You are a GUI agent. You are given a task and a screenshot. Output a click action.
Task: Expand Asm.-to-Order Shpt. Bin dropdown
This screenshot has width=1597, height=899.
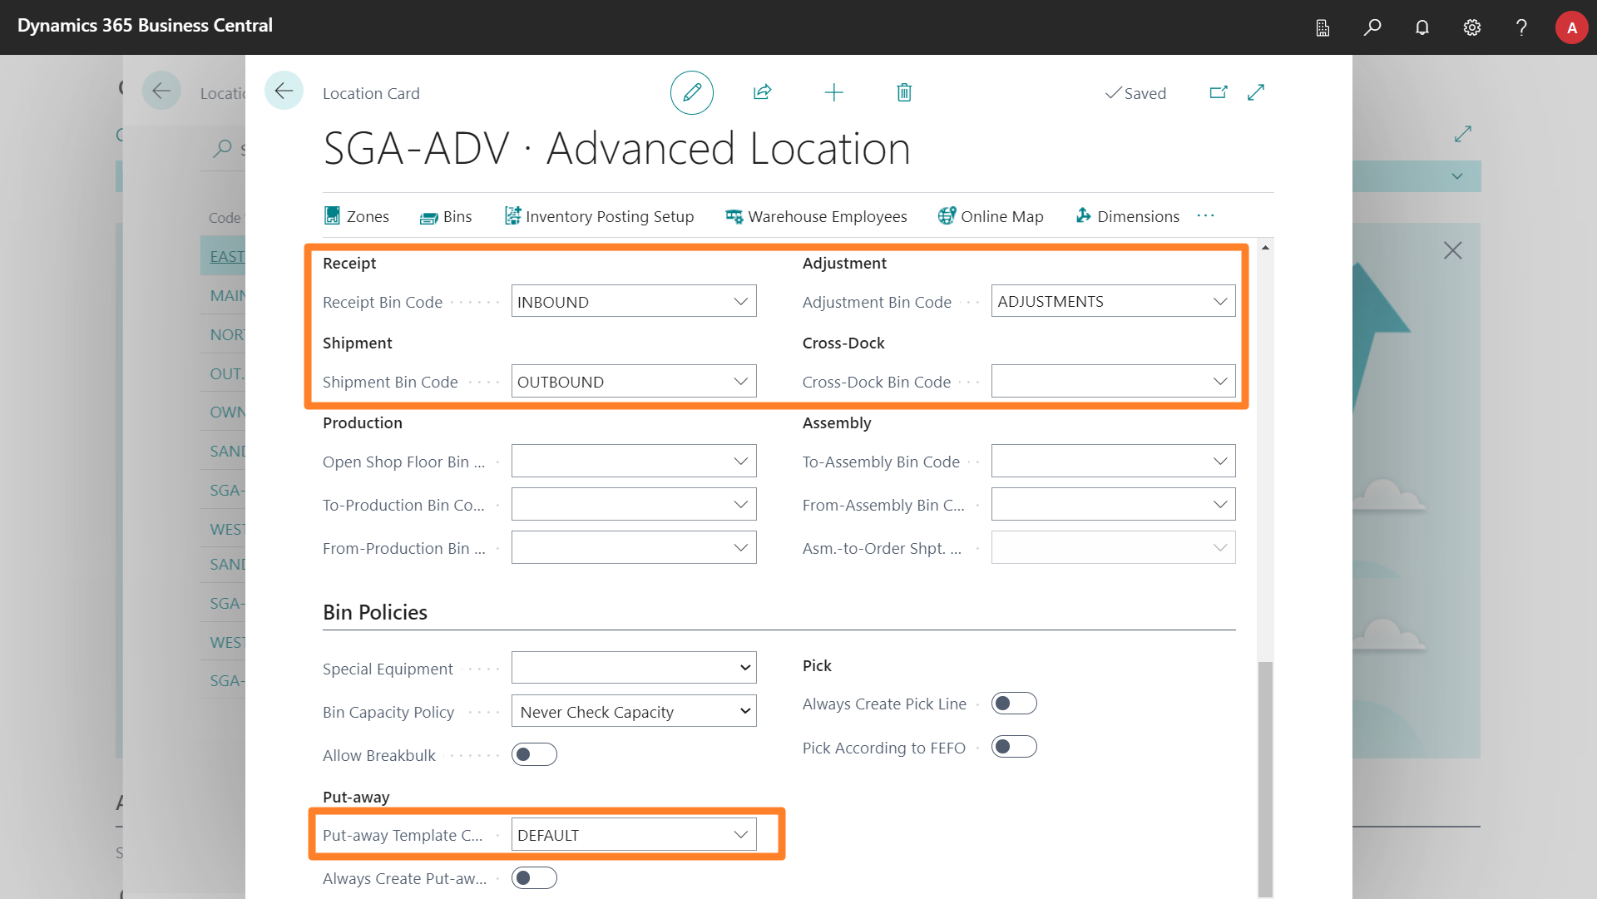[x=1219, y=548]
